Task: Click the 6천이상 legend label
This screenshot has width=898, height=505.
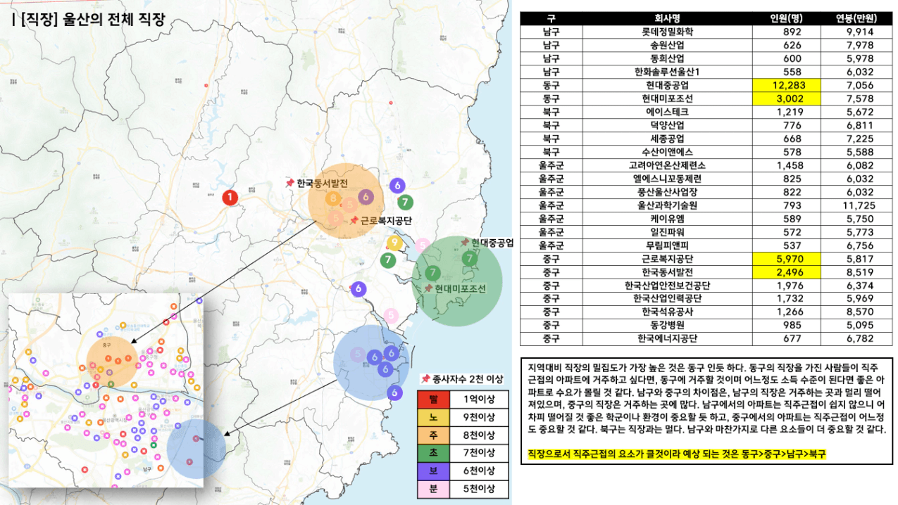Action: [479, 471]
